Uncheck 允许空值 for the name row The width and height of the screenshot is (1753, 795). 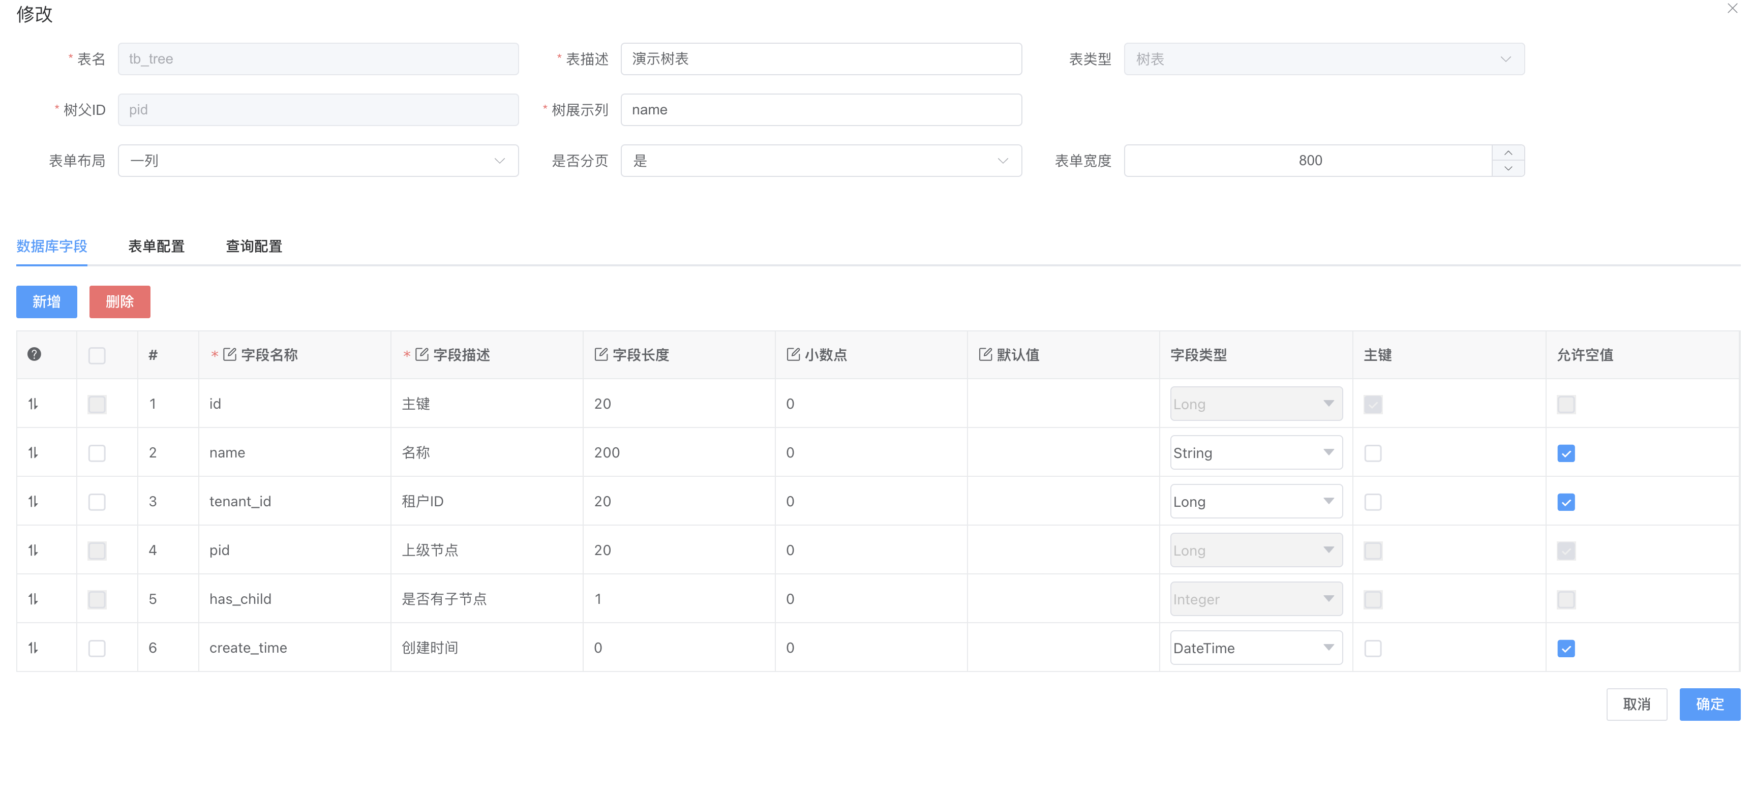point(1566,453)
